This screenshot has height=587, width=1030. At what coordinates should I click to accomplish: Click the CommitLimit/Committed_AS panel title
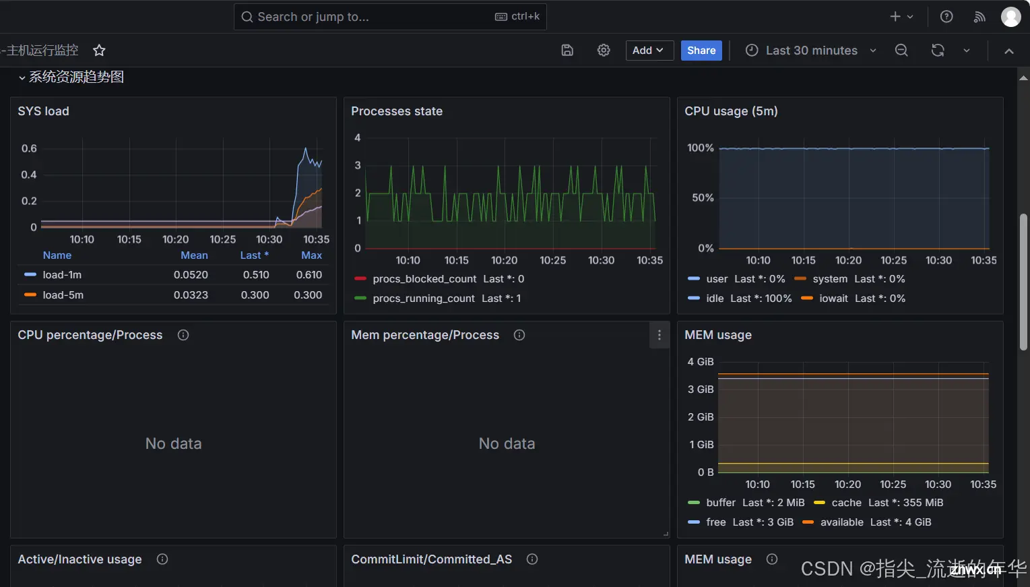pyautogui.click(x=431, y=559)
